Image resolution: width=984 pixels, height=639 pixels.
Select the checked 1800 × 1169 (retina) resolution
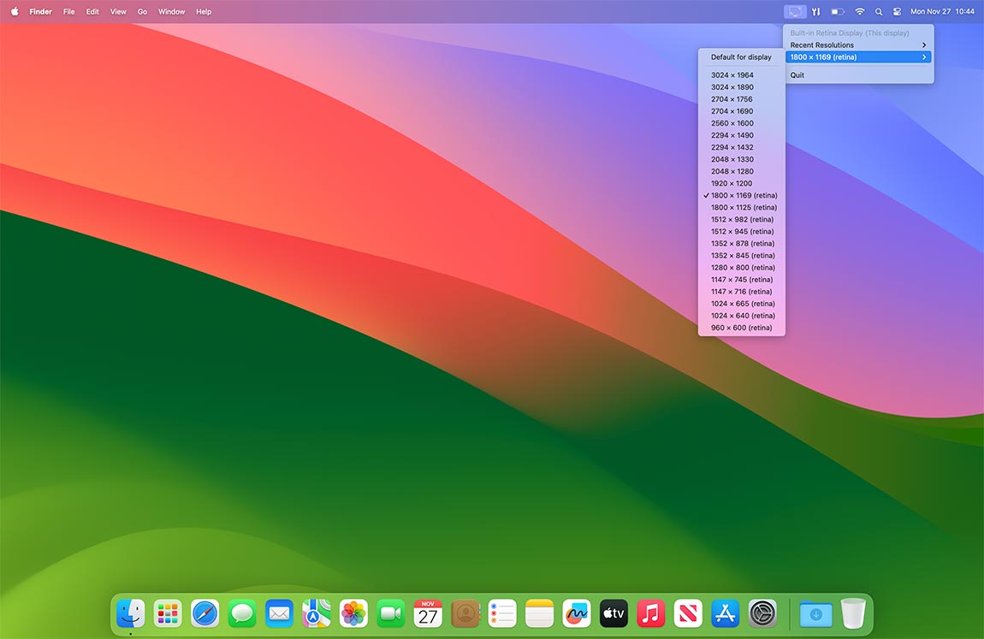[743, 196]
